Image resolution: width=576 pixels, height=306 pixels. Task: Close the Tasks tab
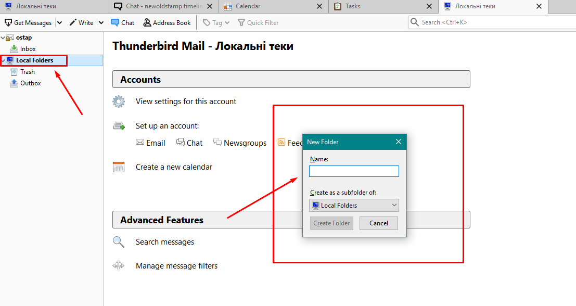point(429,6)
